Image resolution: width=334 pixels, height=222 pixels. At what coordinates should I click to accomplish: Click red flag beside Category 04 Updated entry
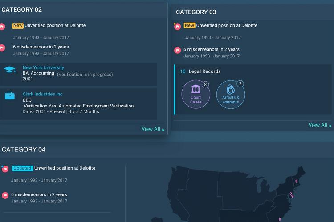5,169
